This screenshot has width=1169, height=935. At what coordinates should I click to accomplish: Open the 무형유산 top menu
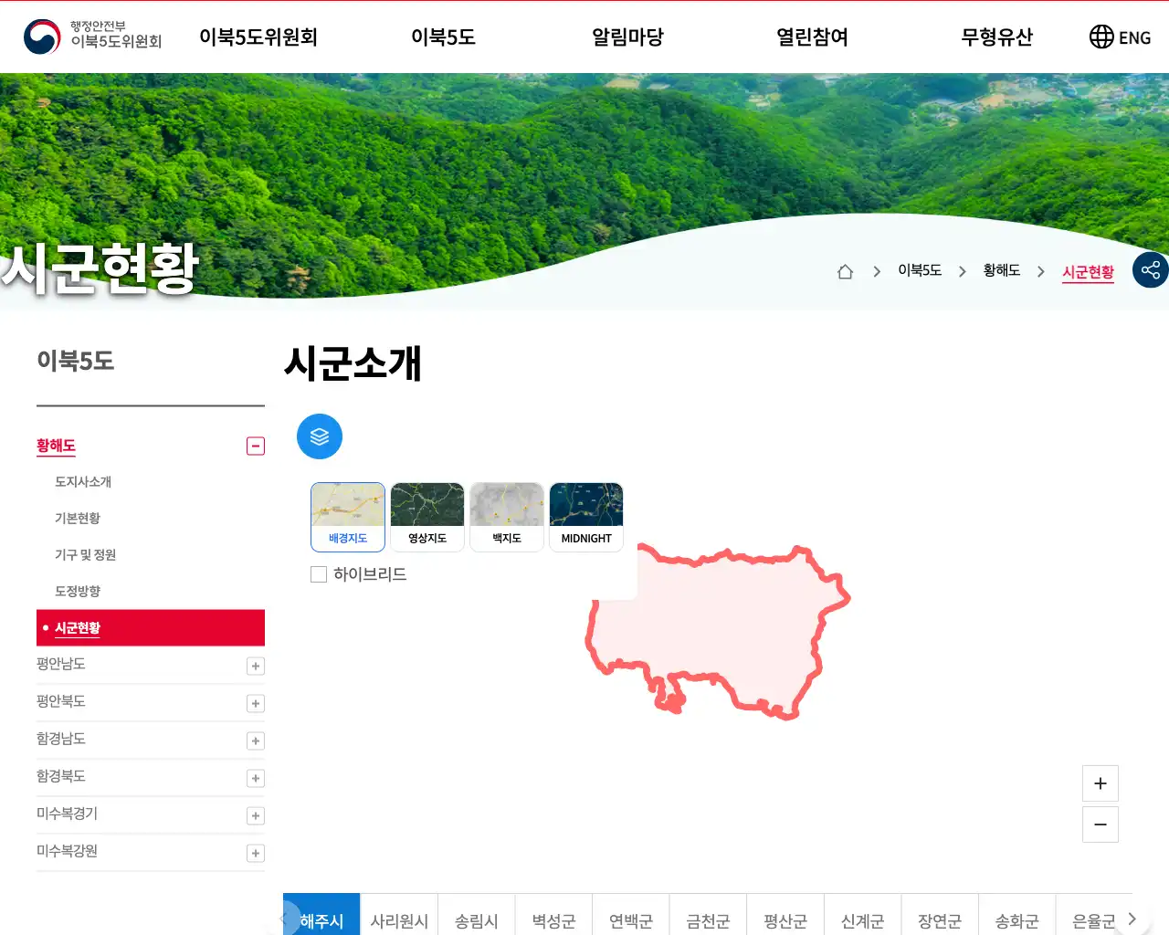click(x=997, y=37)
